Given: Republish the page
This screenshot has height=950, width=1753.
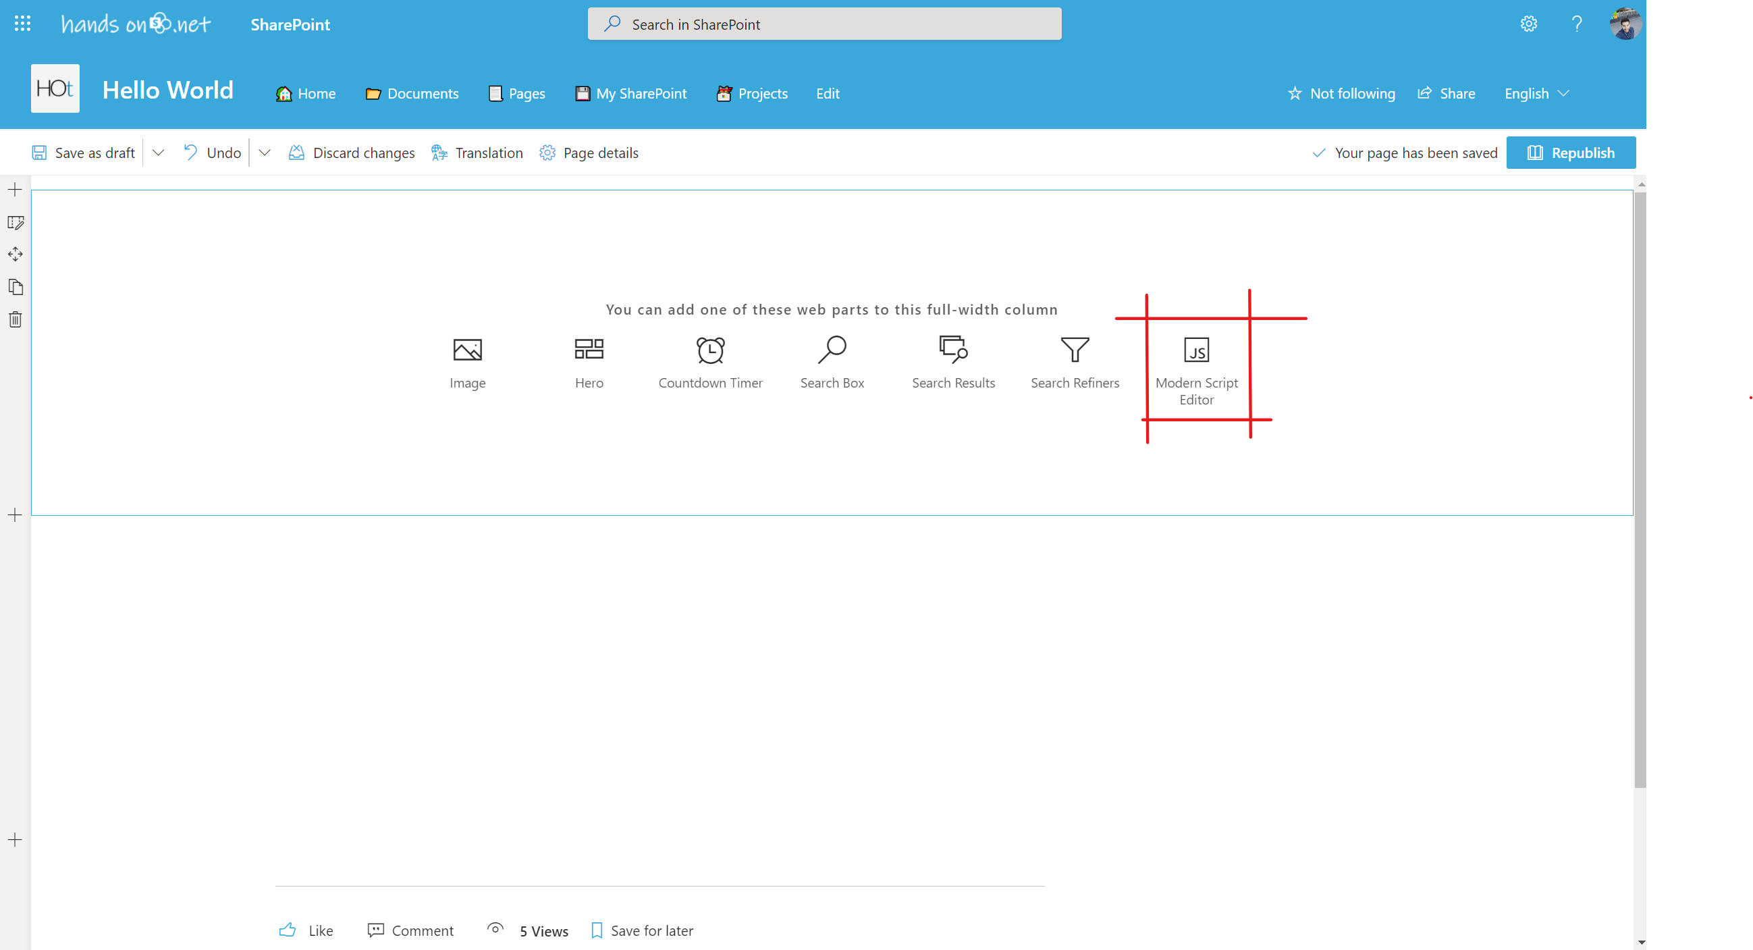Looking at the screenshot, I should pos(1571,153).
